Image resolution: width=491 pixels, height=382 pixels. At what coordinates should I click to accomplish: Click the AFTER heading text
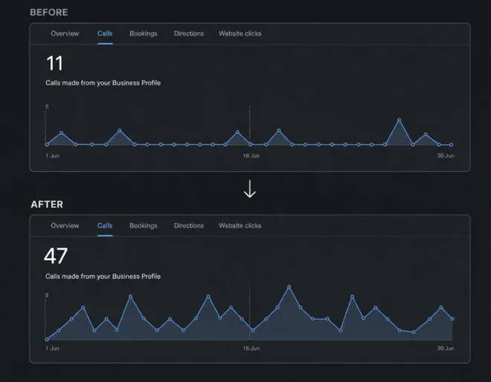click(47, 204)
